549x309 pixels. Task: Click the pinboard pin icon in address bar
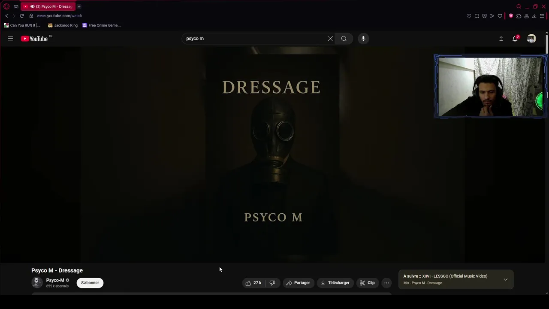(469, 16)
